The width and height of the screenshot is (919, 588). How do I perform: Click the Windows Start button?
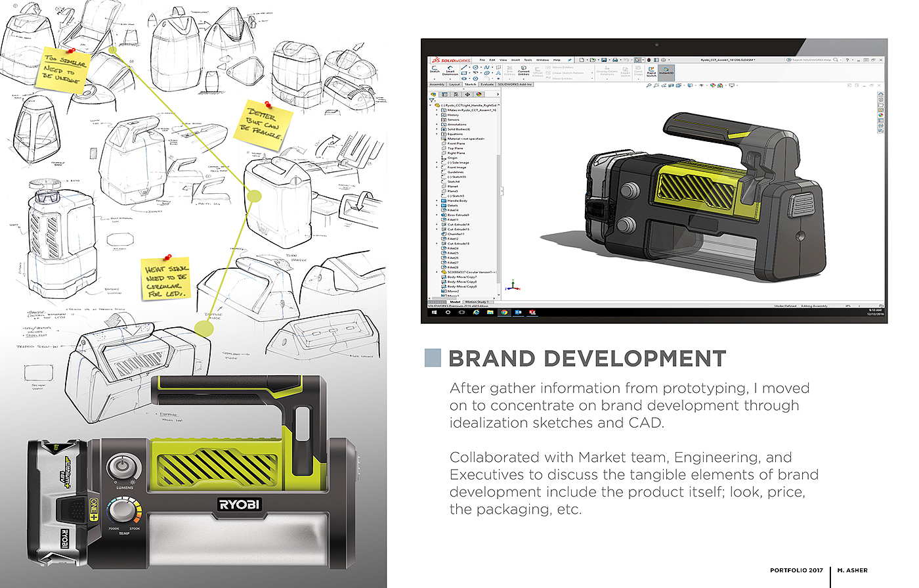coord(435,312)
